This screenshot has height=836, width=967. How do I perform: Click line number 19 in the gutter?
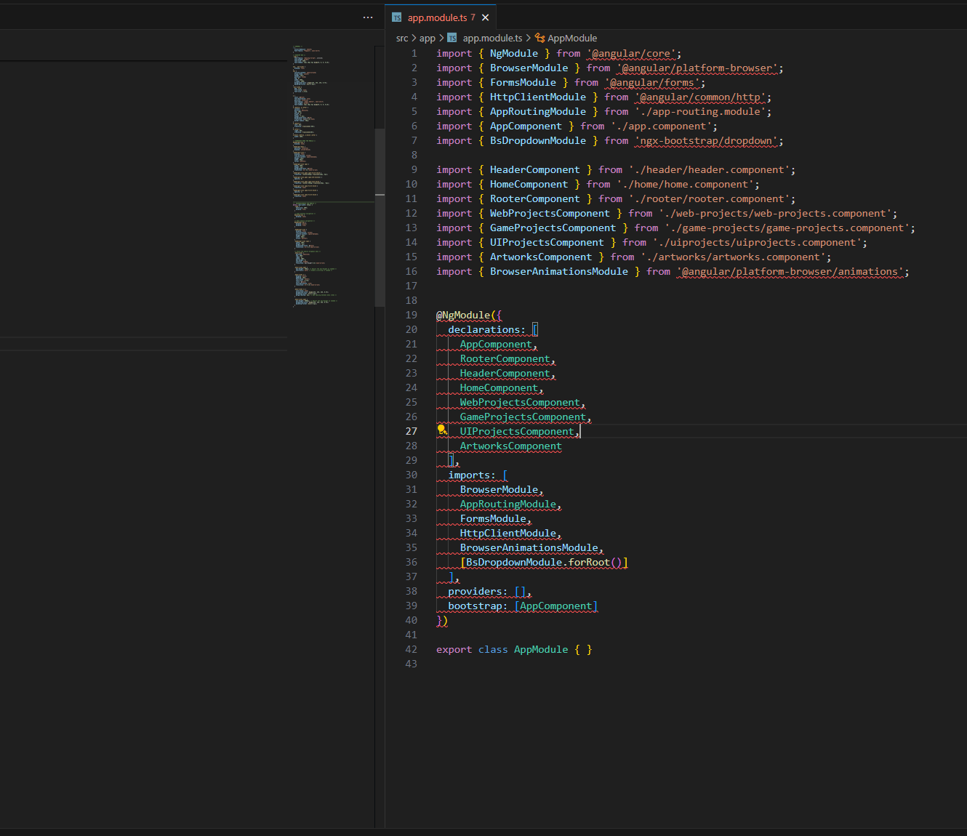tap(412, 315)
